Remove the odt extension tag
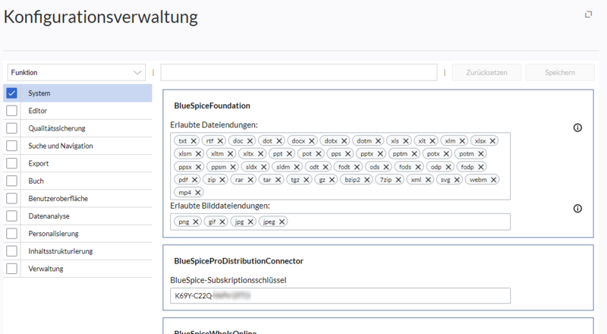607x334 pixels. (326, 167)
